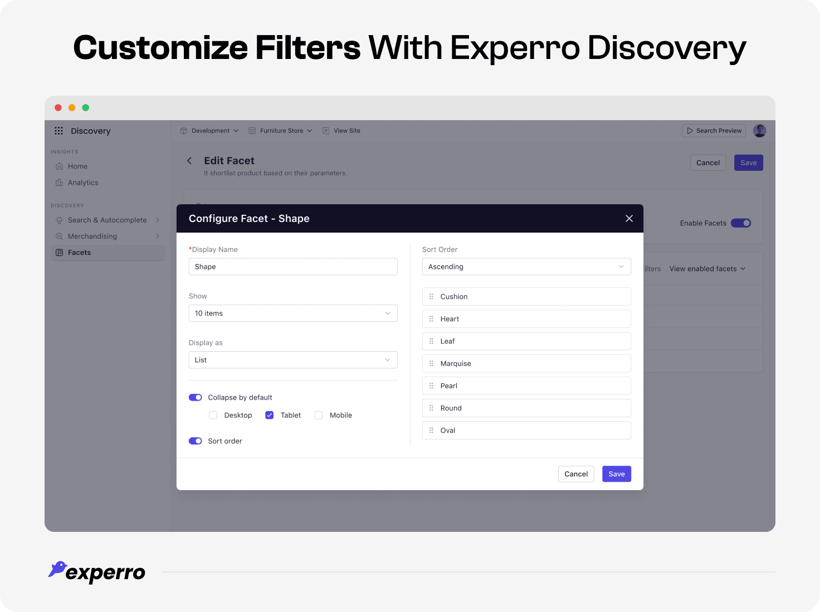
Task: Go back with the Edit Facet arrow
Action: [189, 161]
